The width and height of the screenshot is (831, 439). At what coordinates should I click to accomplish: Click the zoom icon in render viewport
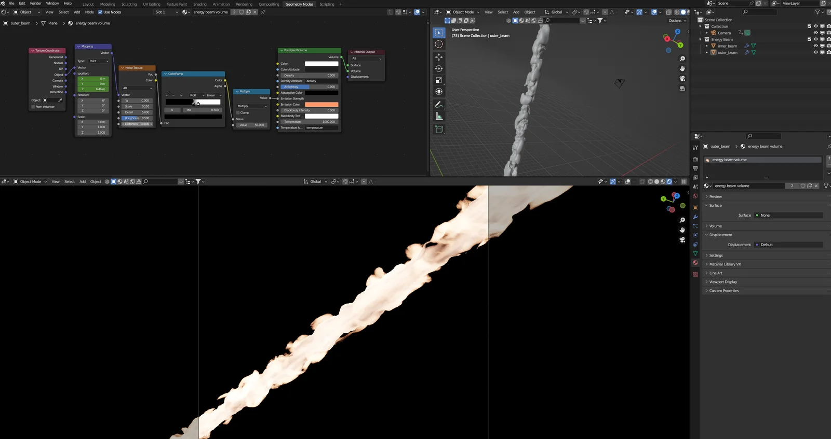click(682, 220)
